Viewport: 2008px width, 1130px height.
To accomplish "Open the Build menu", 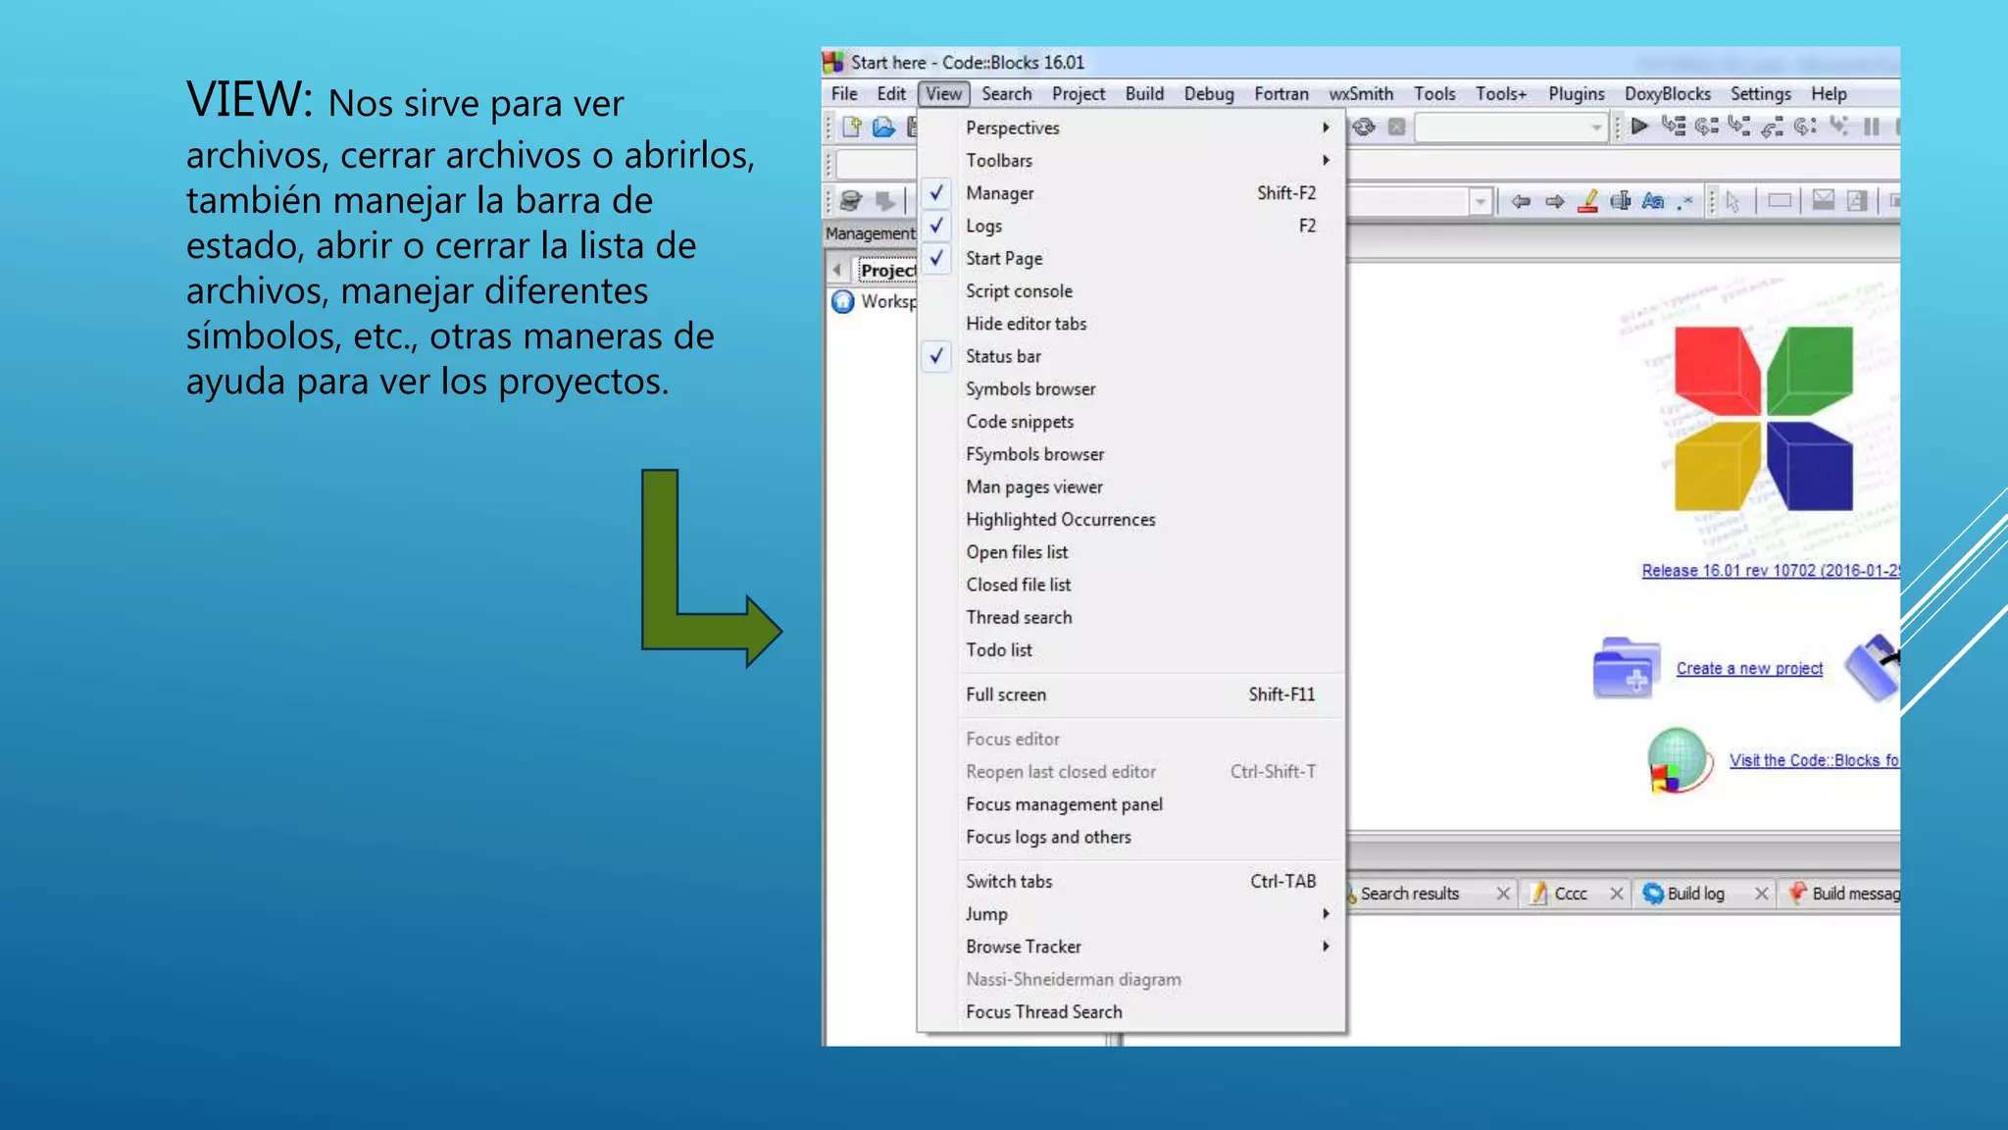I will click(1144, 93).
